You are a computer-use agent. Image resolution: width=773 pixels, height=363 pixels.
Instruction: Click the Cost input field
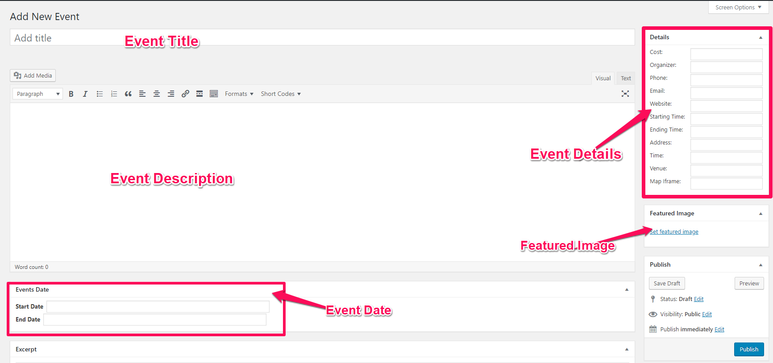tap(726, 54)
